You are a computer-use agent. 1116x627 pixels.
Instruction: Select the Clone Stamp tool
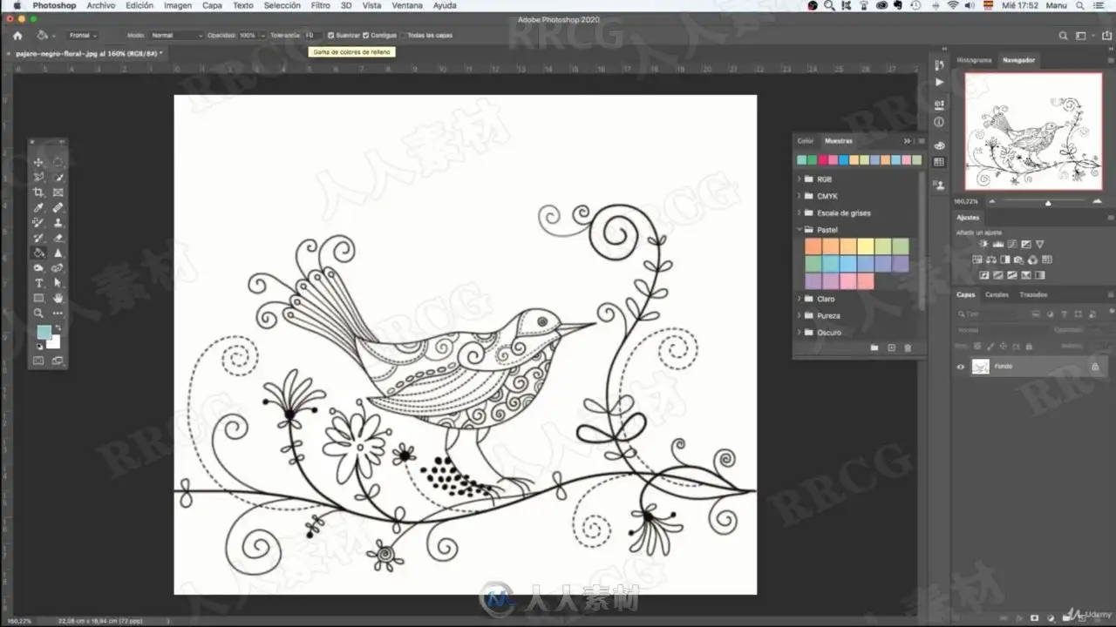(x=58, y=223)
